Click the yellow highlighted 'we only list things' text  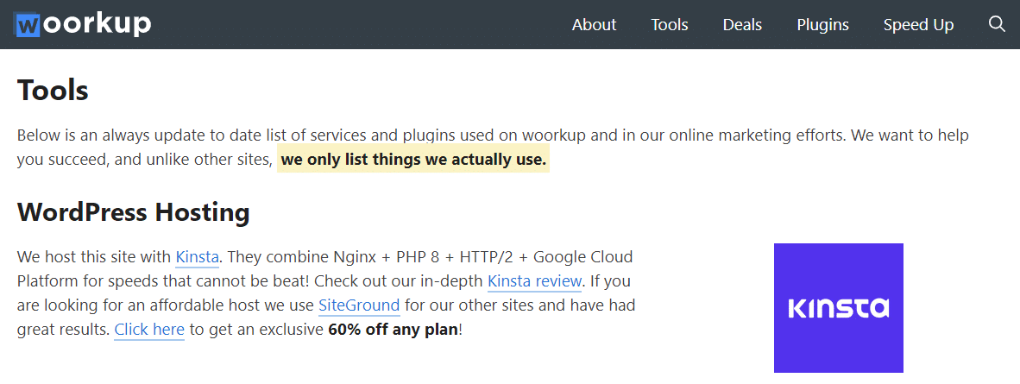(x=413, y=160)
